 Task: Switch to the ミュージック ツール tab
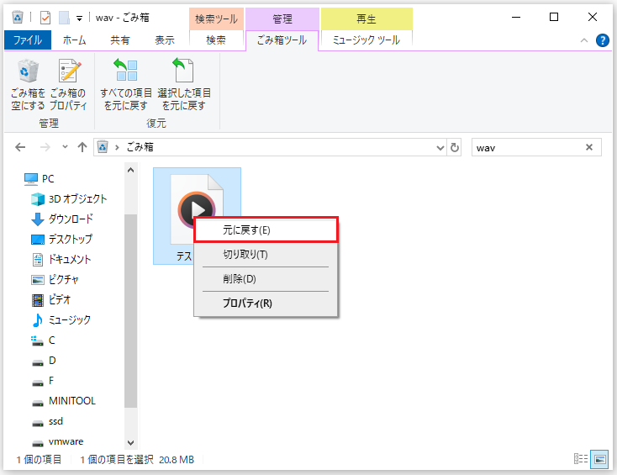[x=367, y=40]
